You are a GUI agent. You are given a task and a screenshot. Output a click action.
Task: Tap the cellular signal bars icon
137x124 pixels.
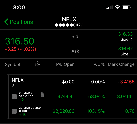tap(109, 7)
